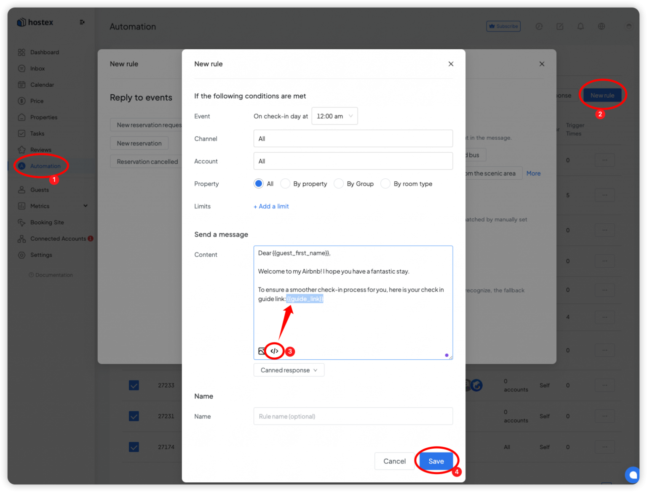Select the By Group radio button
Screen dimensions: 647x492
point(339,184)
